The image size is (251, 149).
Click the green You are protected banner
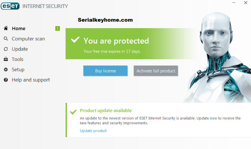pos(131,44)
